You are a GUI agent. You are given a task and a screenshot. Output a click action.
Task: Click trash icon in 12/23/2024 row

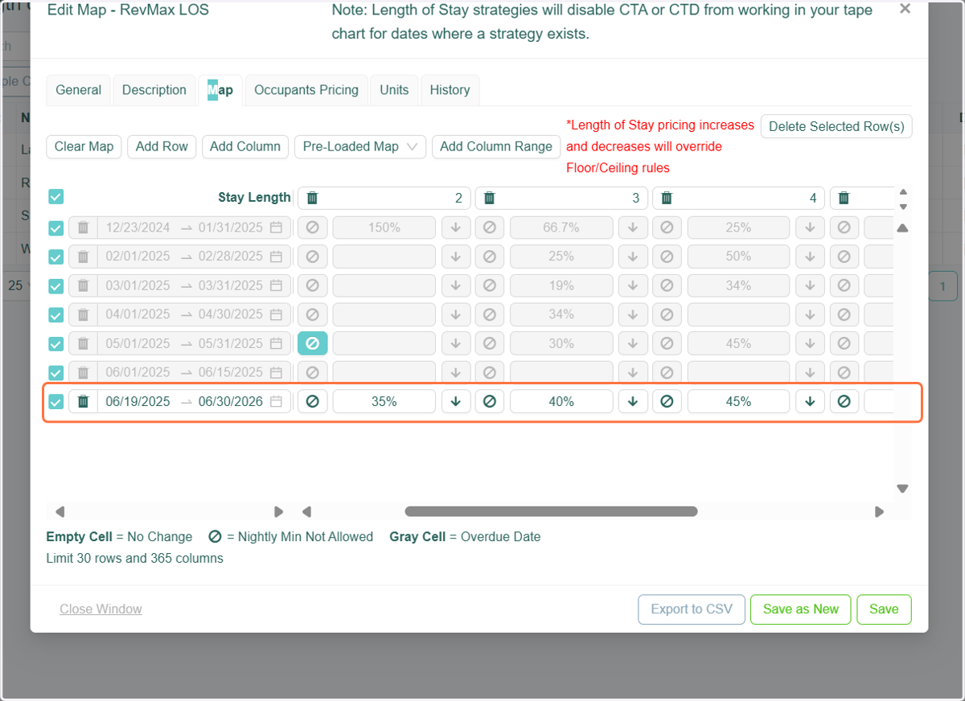pyautogui.click(x=83, y=228)
